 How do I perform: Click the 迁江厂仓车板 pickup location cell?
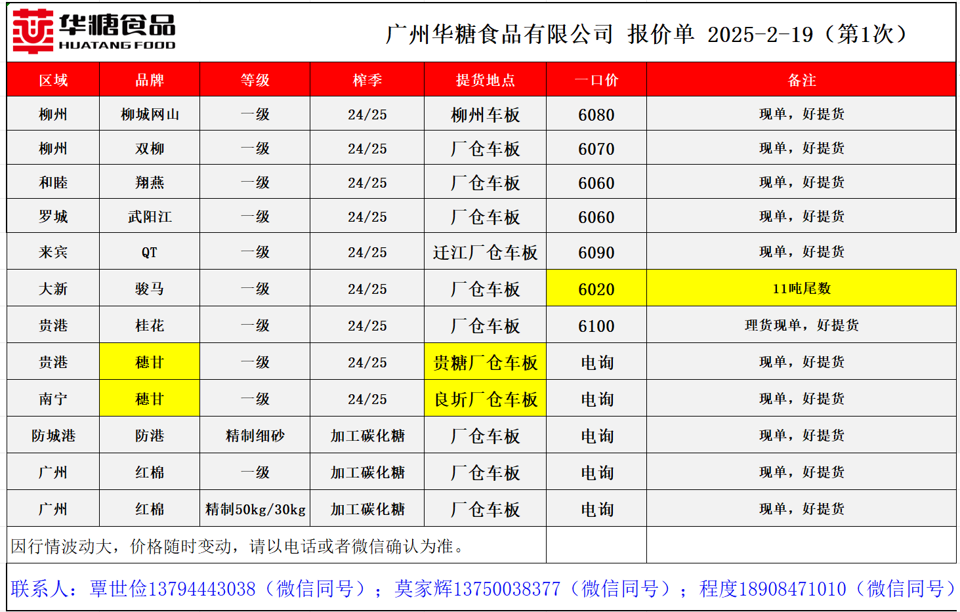click(x=485, y=253)
